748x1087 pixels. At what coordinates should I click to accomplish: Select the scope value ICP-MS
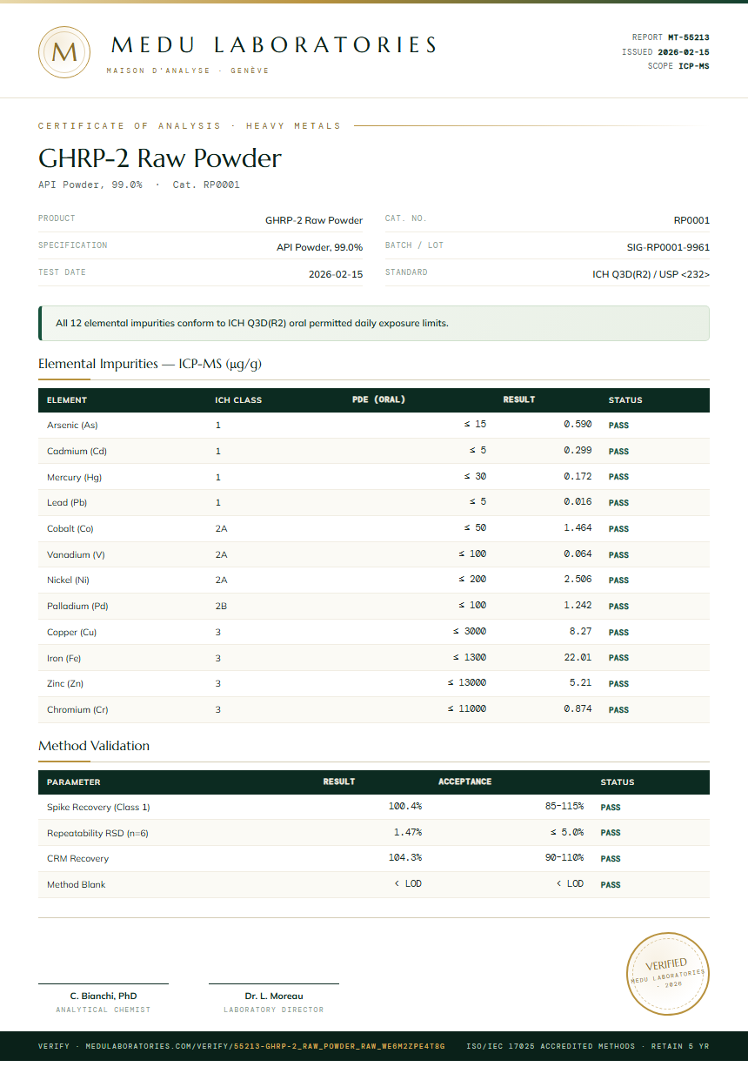click(x=694, y=66)
